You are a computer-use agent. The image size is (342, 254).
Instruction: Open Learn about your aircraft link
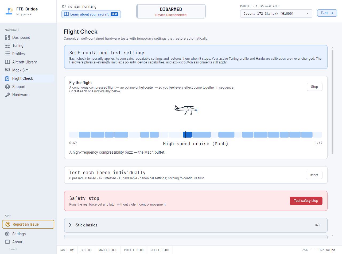pos(91,14)
